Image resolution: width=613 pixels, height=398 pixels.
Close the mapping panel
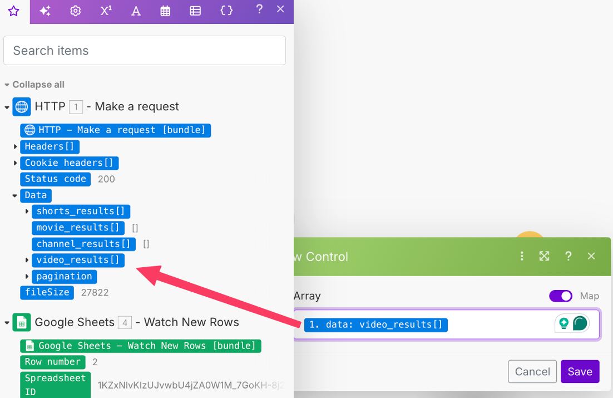point(280,9)
